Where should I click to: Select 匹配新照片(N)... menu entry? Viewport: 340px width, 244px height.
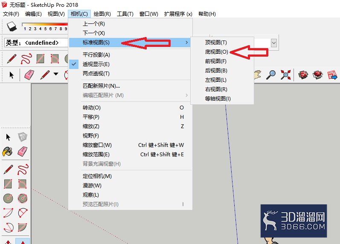[x=131, y=86]
